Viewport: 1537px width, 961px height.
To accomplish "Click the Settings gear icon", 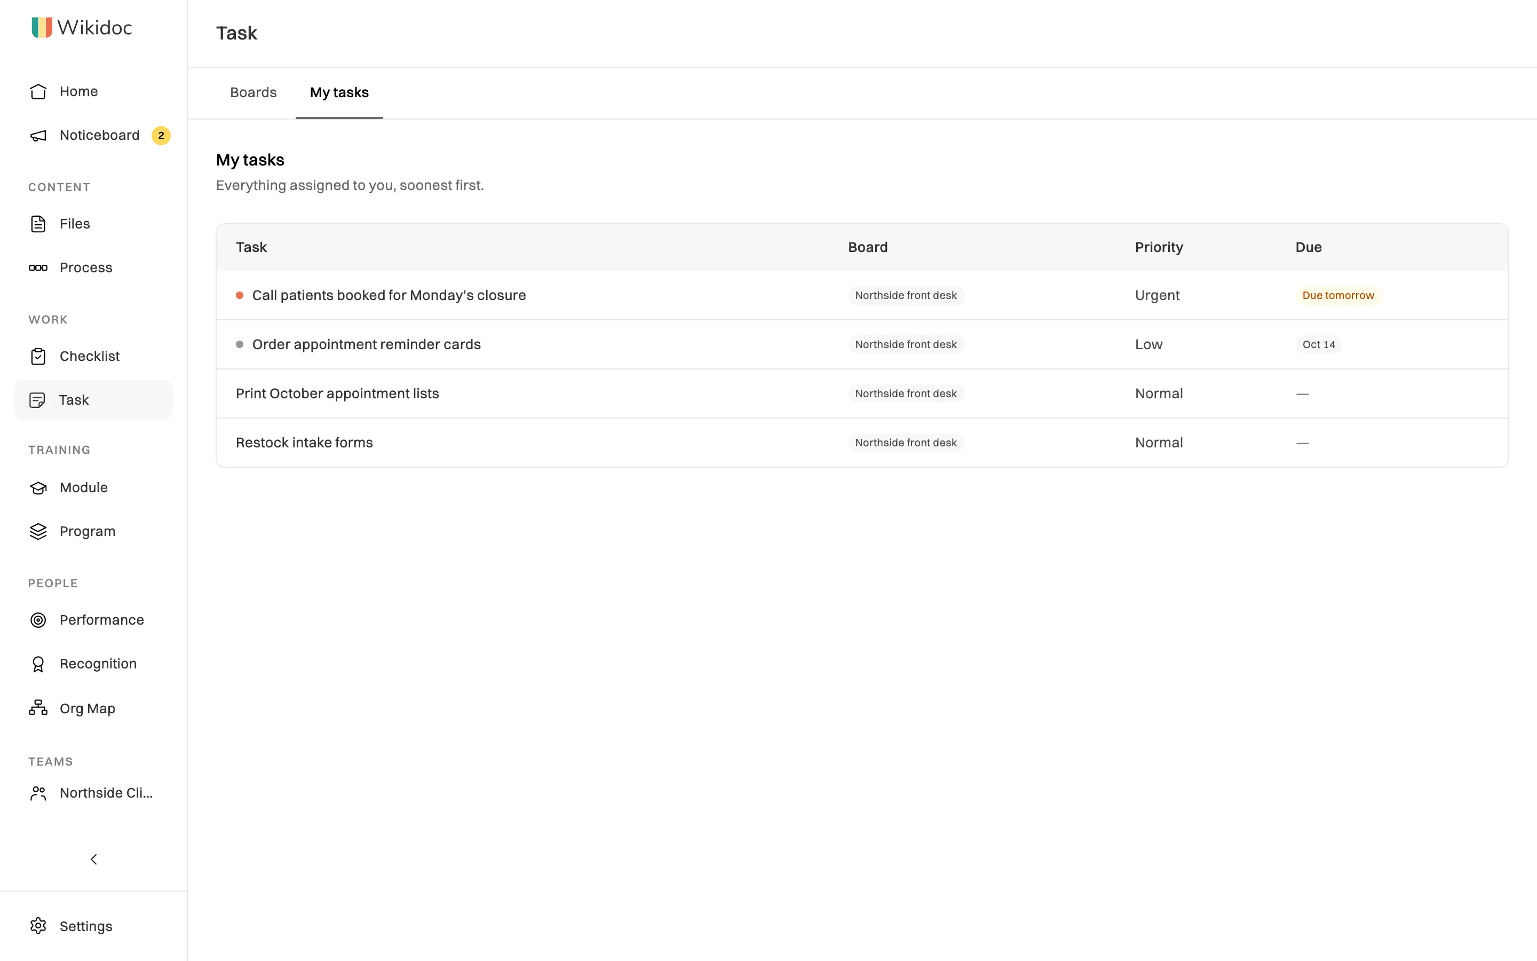I will [38, 925].
